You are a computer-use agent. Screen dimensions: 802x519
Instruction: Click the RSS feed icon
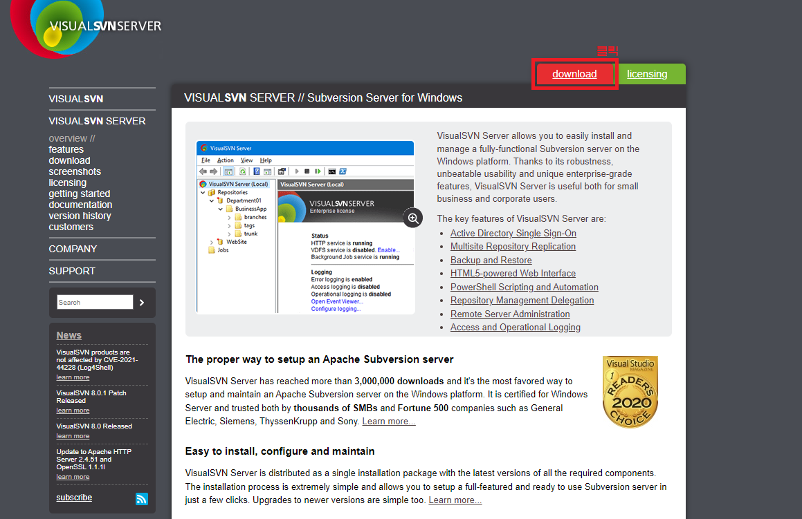coord(142,499)
